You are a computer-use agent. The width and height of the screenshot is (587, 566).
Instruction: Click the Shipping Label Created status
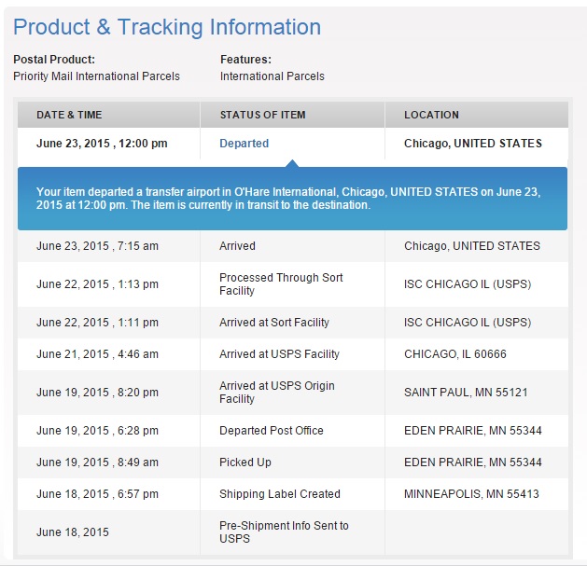(x=279, y=494)
